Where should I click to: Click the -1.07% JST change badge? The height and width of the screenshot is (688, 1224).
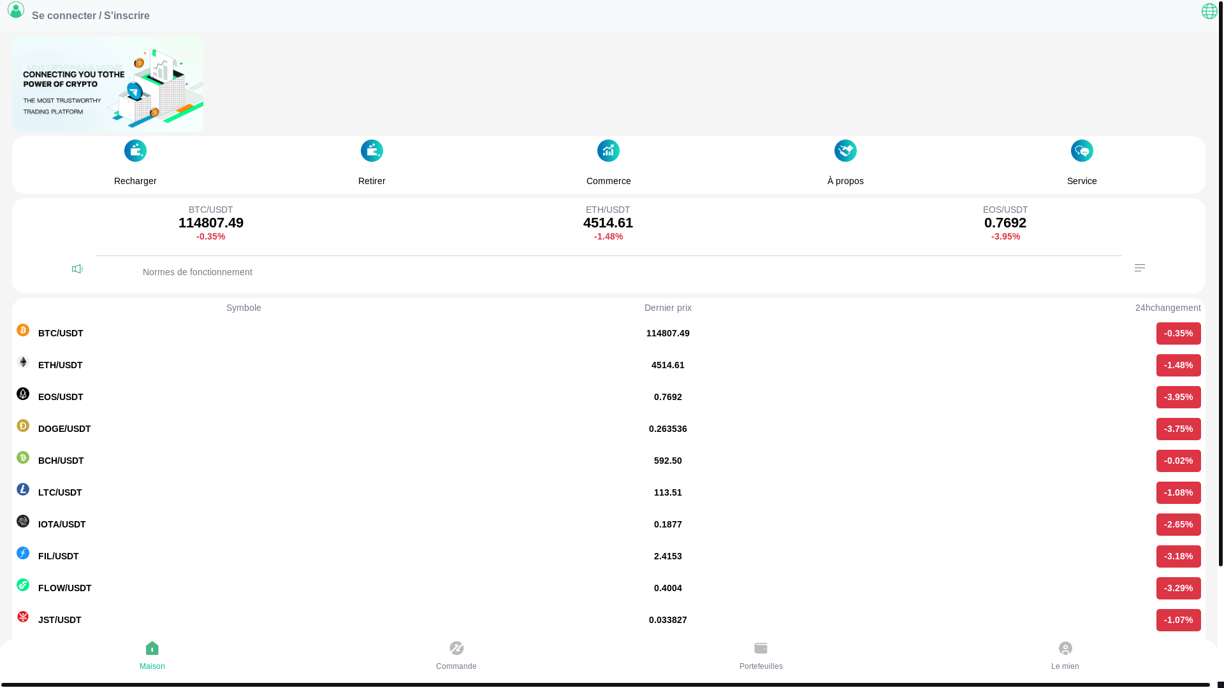pyautogui.click(x=1178, y=620)
